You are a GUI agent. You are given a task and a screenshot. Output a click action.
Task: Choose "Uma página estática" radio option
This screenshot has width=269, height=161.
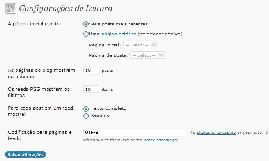point(86,34)
